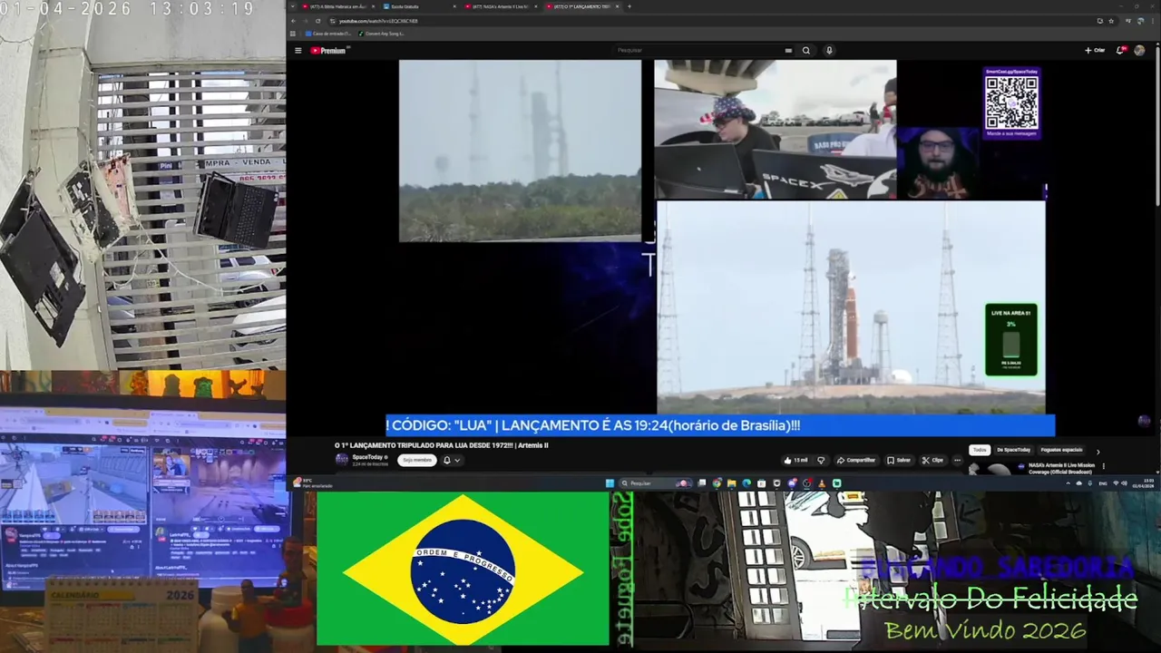The height and width of the screenshot is (653, 1161).
Task: Open the YouTube account avatar menu
Action: (1139, 51)
